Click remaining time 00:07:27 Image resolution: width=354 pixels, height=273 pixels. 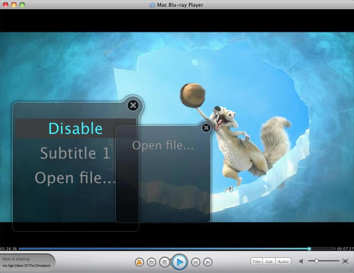coord(345,248)
